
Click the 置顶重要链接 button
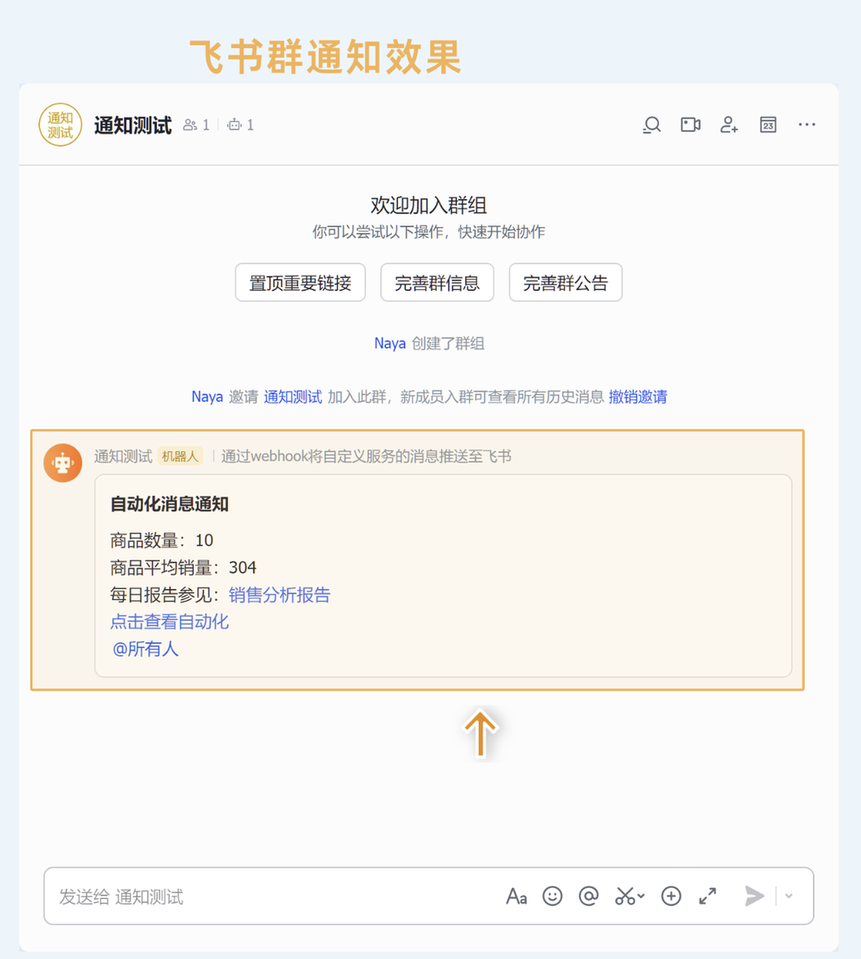pyautogui.click(x=300, y=283)
